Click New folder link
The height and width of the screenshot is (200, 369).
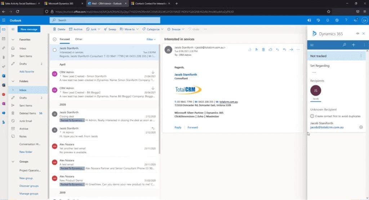(x=26, y=152)
